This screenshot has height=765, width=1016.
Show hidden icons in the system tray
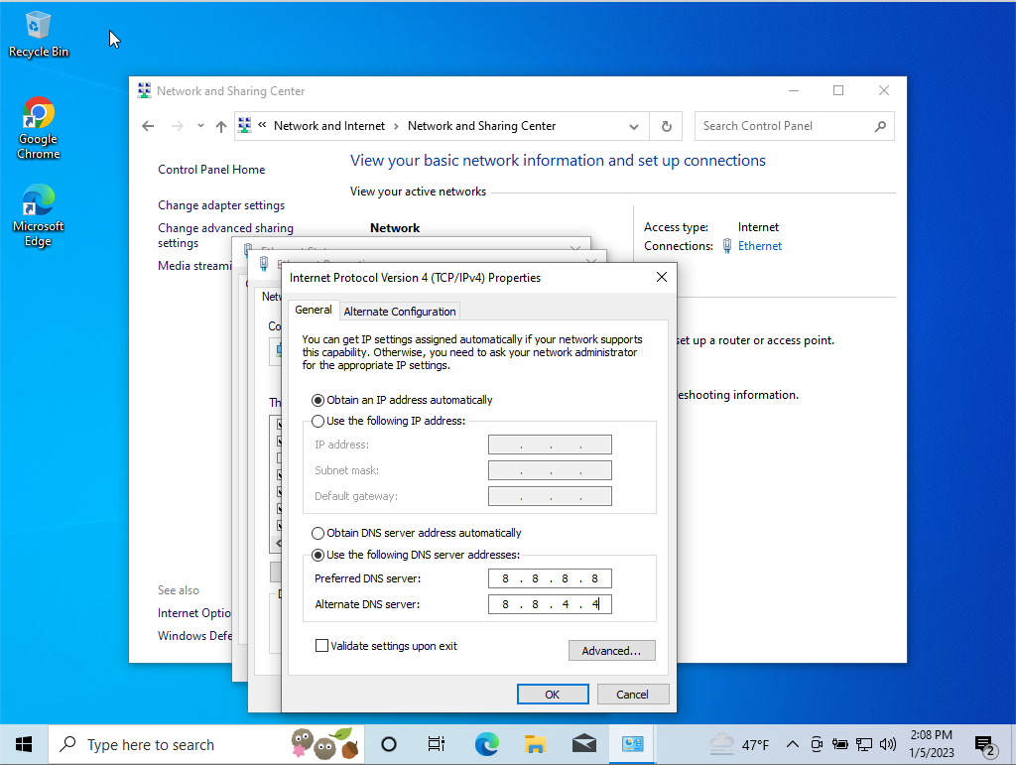793,745
